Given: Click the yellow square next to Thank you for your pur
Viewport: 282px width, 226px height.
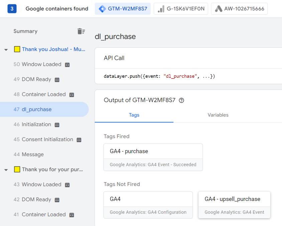Looking at the screenshot, I should tap(17, 169).
